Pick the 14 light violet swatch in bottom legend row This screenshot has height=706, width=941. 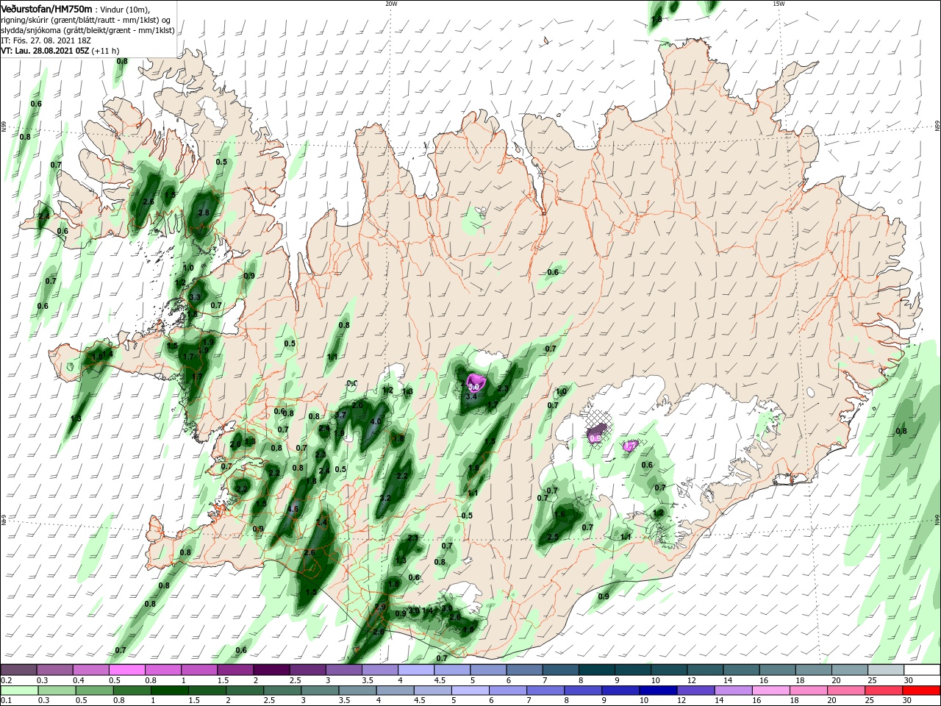pyautogui.click(x=734, y=691)
